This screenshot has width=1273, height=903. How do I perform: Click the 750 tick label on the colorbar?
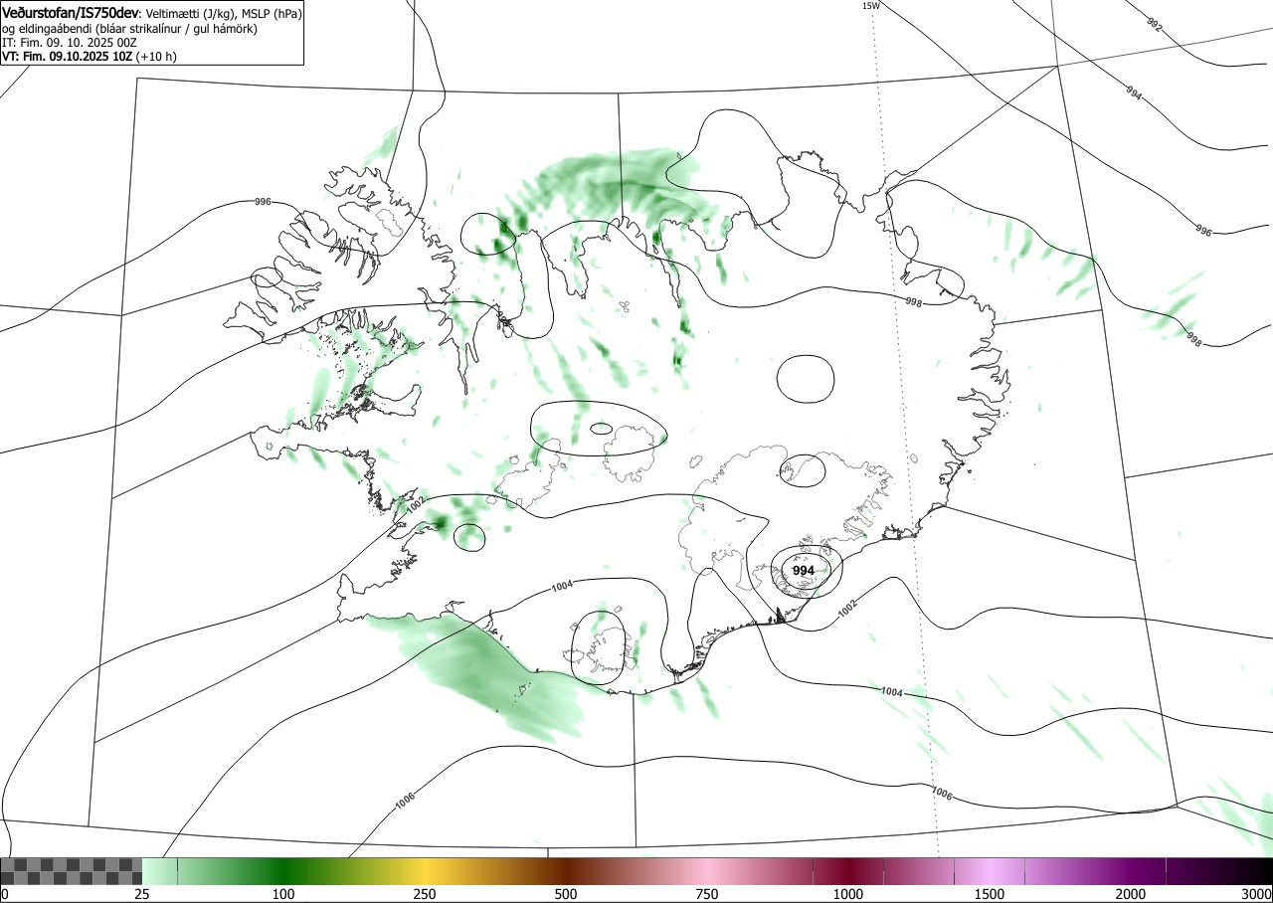(707, 894)
